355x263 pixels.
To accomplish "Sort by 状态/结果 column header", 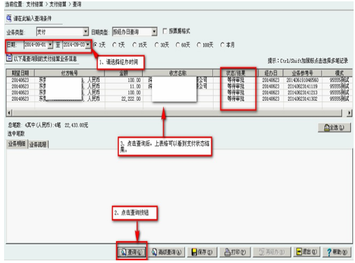I will point(236,73).
